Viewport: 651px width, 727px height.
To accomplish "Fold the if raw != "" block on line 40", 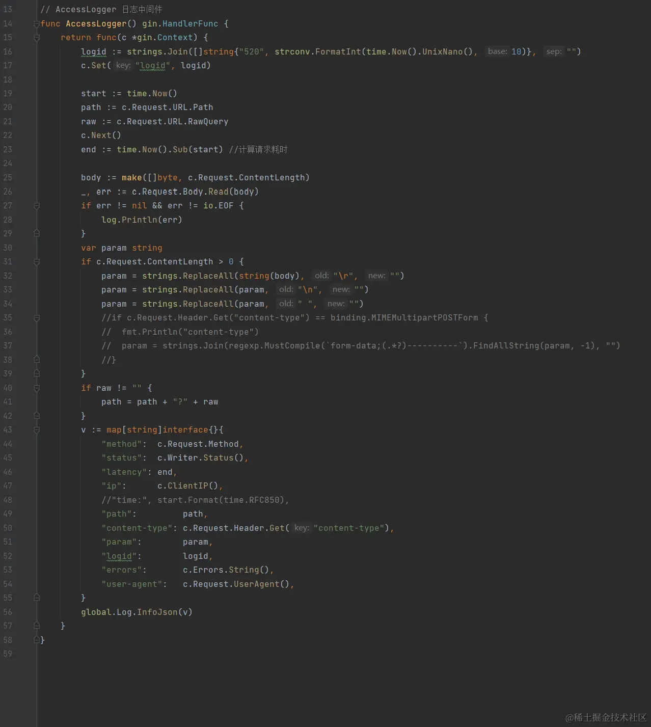I will [37, 388].
